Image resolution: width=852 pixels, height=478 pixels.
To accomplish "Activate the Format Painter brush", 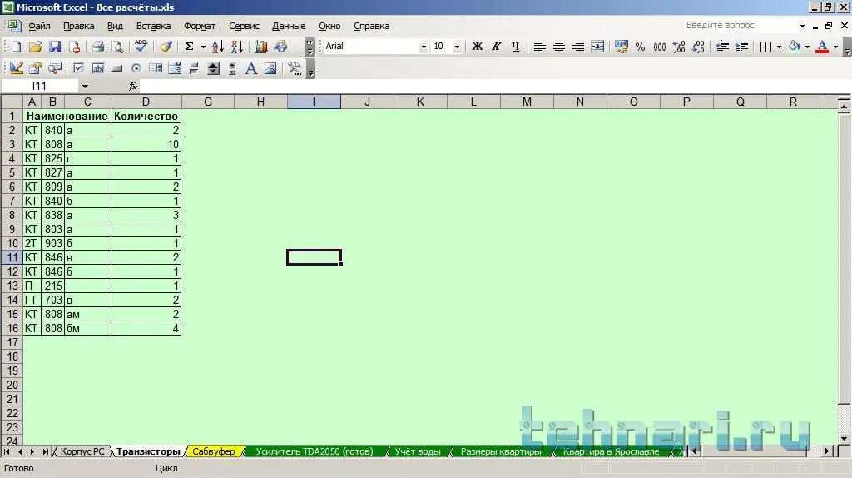I will click(166, 47).
